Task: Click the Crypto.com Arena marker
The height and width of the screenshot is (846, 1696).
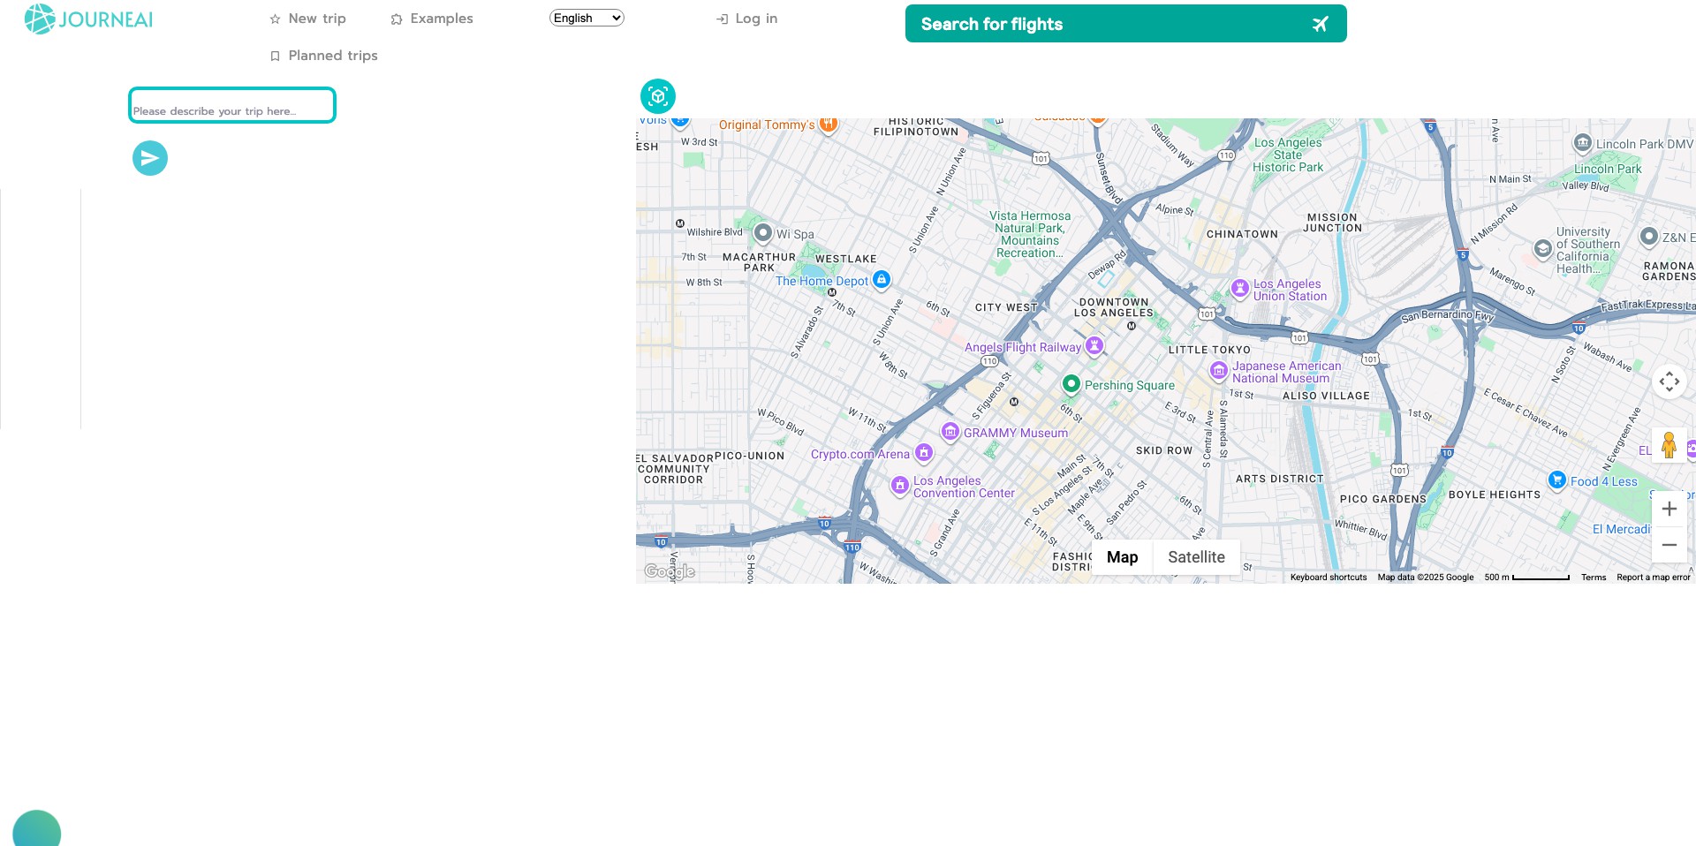Action: [923, 453]
